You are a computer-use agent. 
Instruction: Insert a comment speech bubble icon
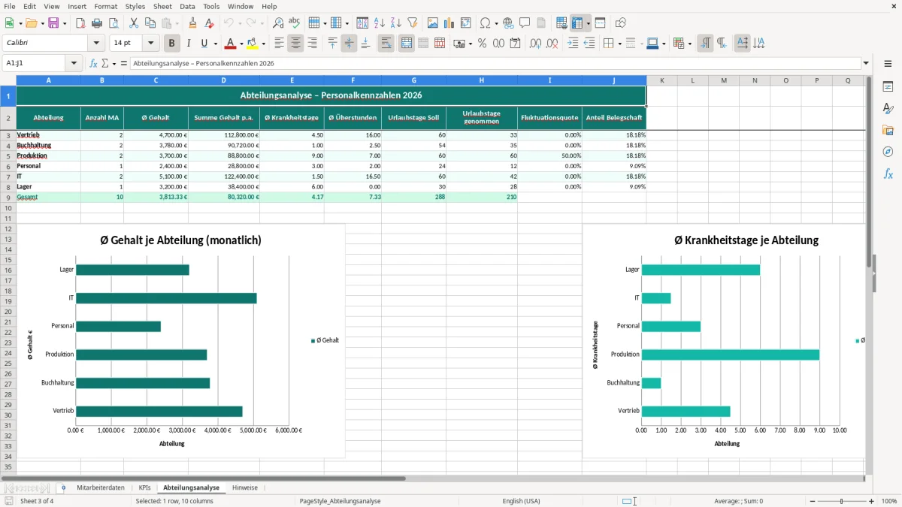coord(525,23)
